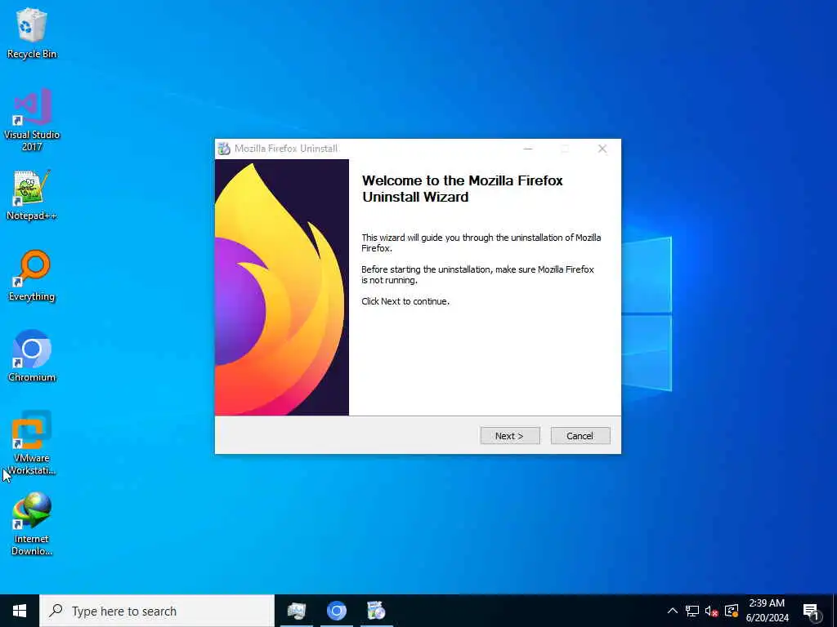Image resolution: width=837 pixels, height=627 pixels.
Task: Select the VMware Workstation shortcut
Action: pos(32,442)
